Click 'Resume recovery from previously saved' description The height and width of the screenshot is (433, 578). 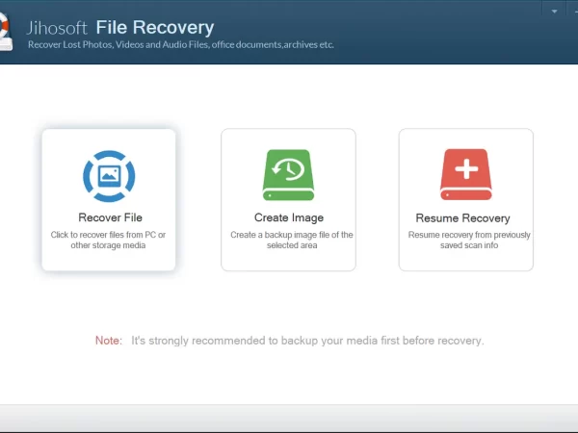point(469,240)
